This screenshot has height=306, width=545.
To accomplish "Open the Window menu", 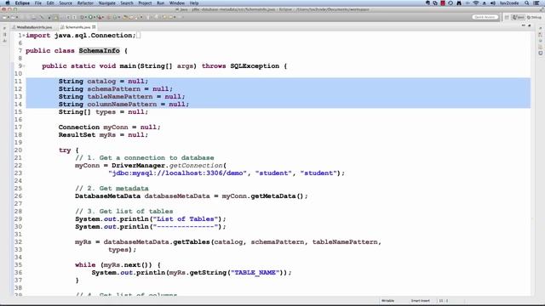I will pyautogui.click(x=177, y=3).
